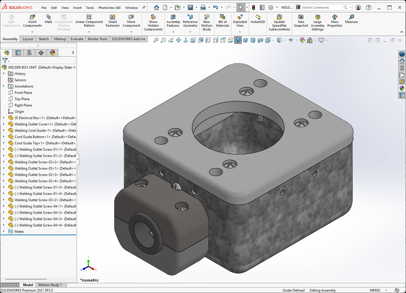Open the FeatureManager design tree tab

7,53
